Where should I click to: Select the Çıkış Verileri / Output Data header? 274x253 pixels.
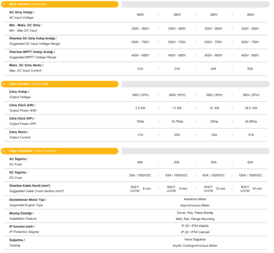[x=29, y=84]
